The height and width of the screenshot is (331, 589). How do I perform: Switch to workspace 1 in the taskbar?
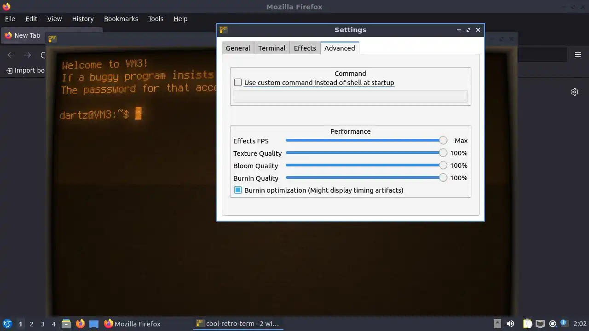point(20,324)
